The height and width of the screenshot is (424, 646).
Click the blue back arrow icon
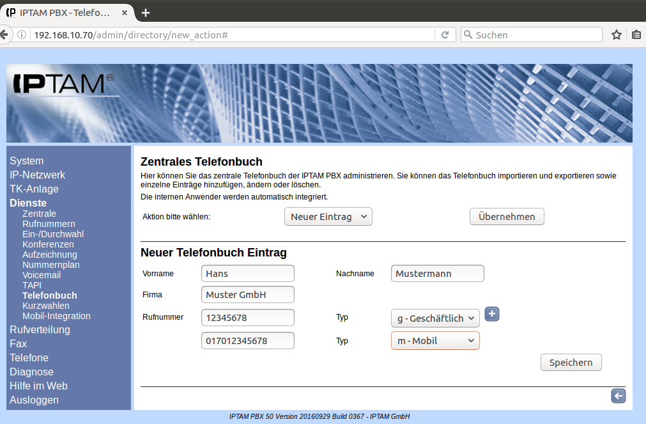click(x=618, y=396)
